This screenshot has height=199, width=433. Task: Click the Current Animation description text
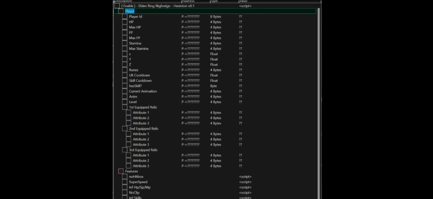coord(143,91)
